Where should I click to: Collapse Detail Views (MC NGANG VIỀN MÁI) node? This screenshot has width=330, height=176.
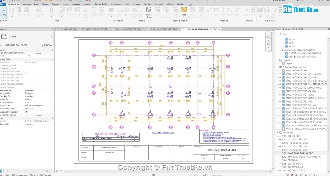click(x=280, y=50)
